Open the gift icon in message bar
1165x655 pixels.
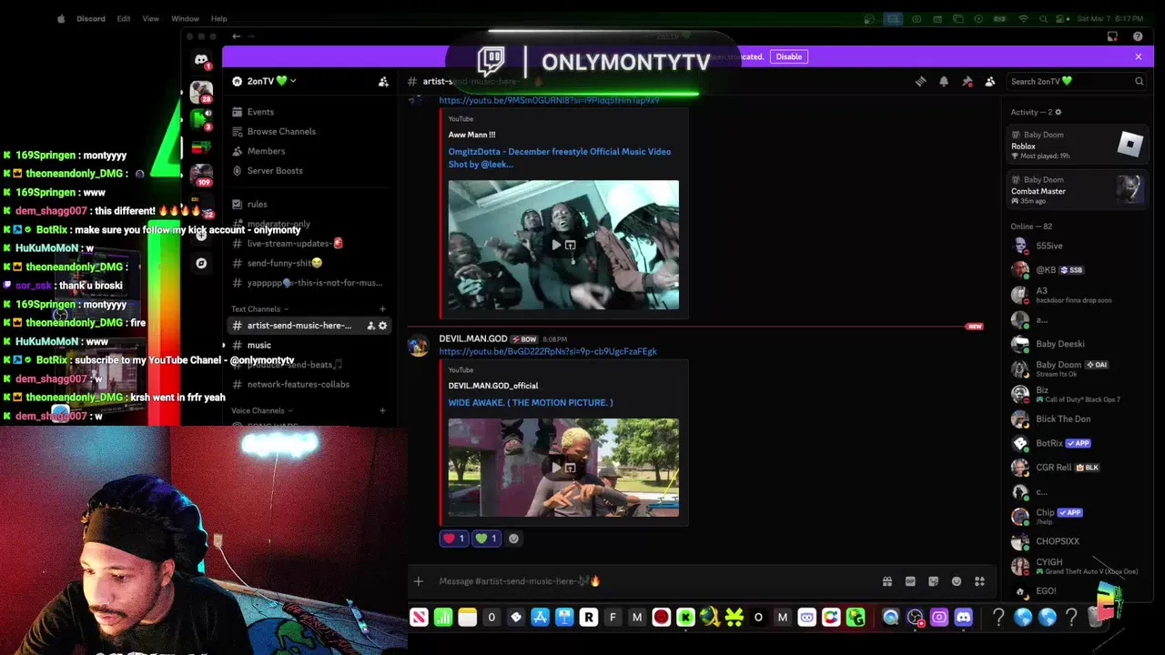tap(886, 581)
